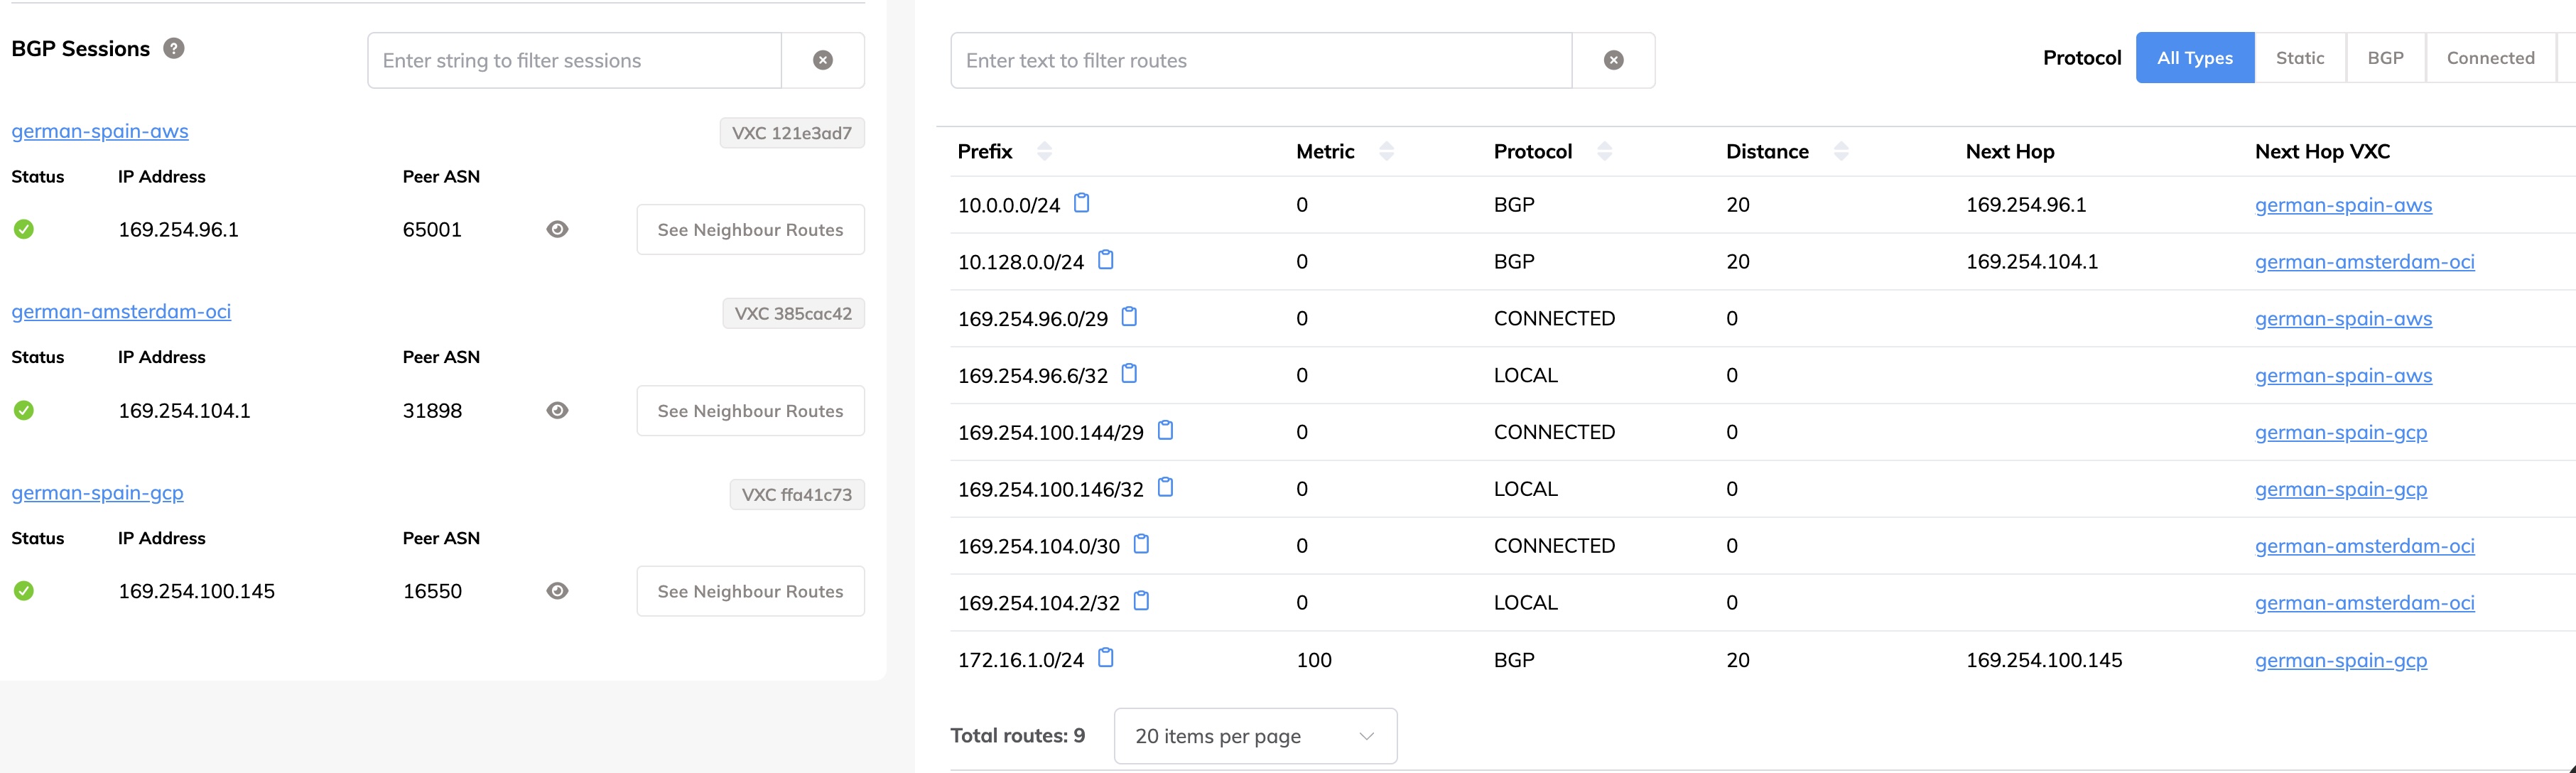The height and width of the screenshot is (773, 2576).
Task: Filter routes to show only Static protocol
Action: point(2300,57)
